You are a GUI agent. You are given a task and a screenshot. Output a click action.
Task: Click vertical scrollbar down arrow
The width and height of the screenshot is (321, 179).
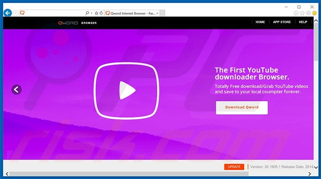click(316, 168)
